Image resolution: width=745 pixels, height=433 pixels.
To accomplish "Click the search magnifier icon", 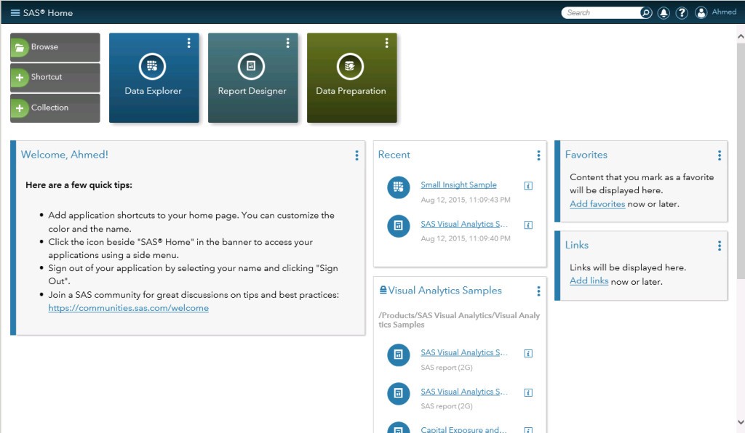I will coord(645,12).
